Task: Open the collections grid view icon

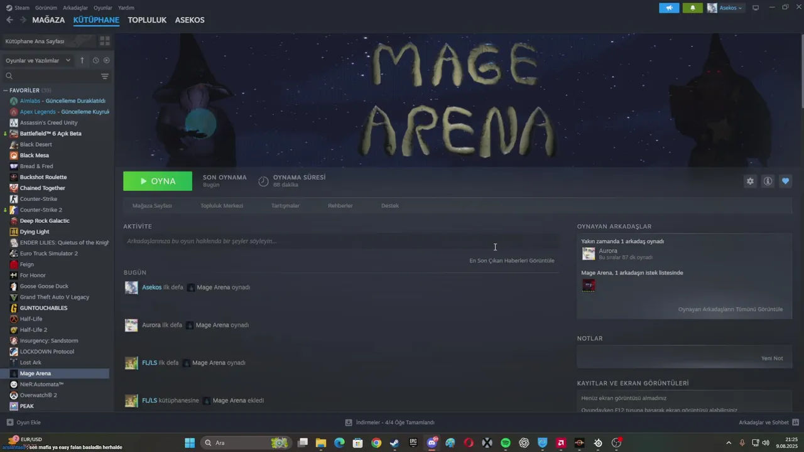Action: tap(105, 41)
